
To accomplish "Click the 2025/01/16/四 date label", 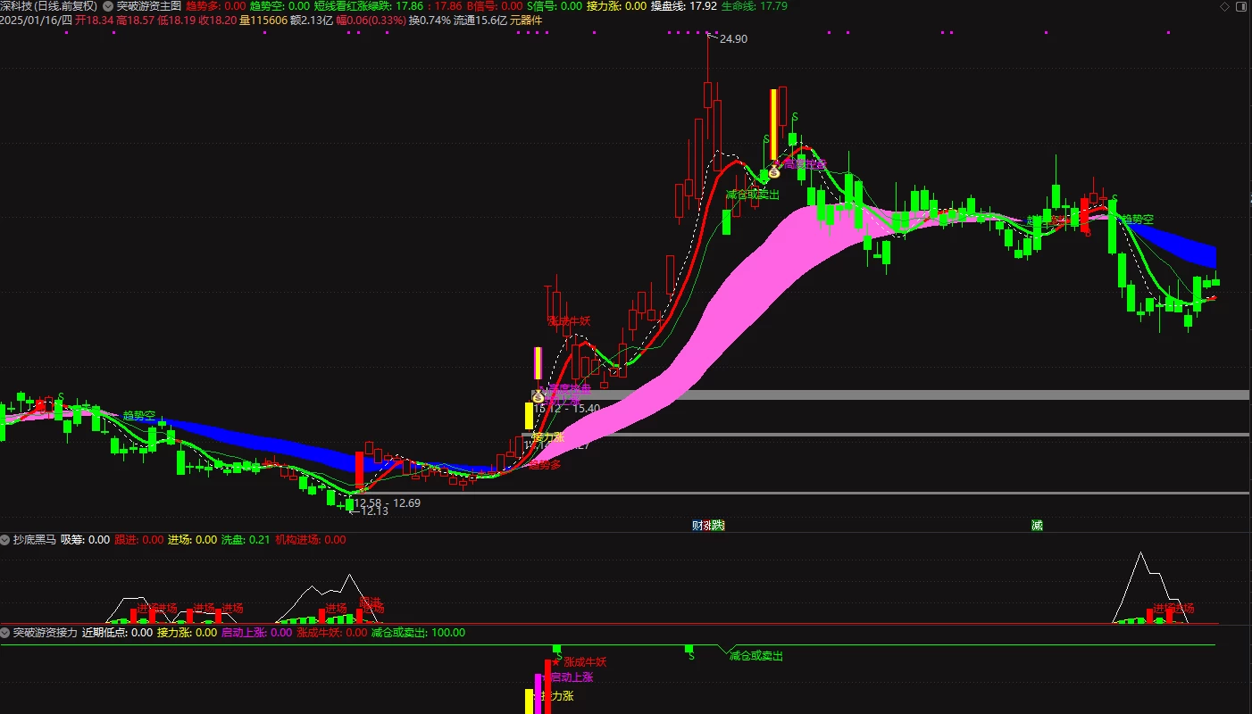I will pyautogui.click(x=36, y=20).
